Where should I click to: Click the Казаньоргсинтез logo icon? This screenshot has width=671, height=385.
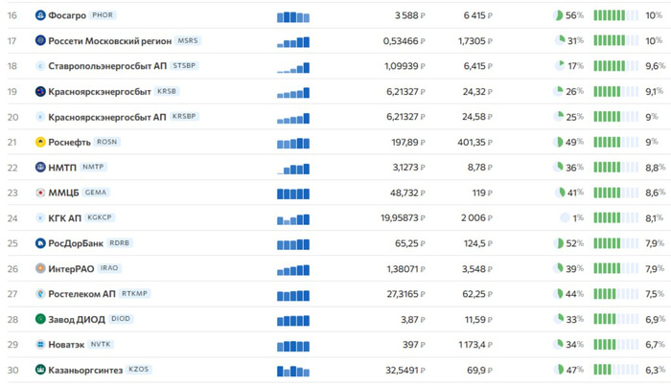[40, 370]
